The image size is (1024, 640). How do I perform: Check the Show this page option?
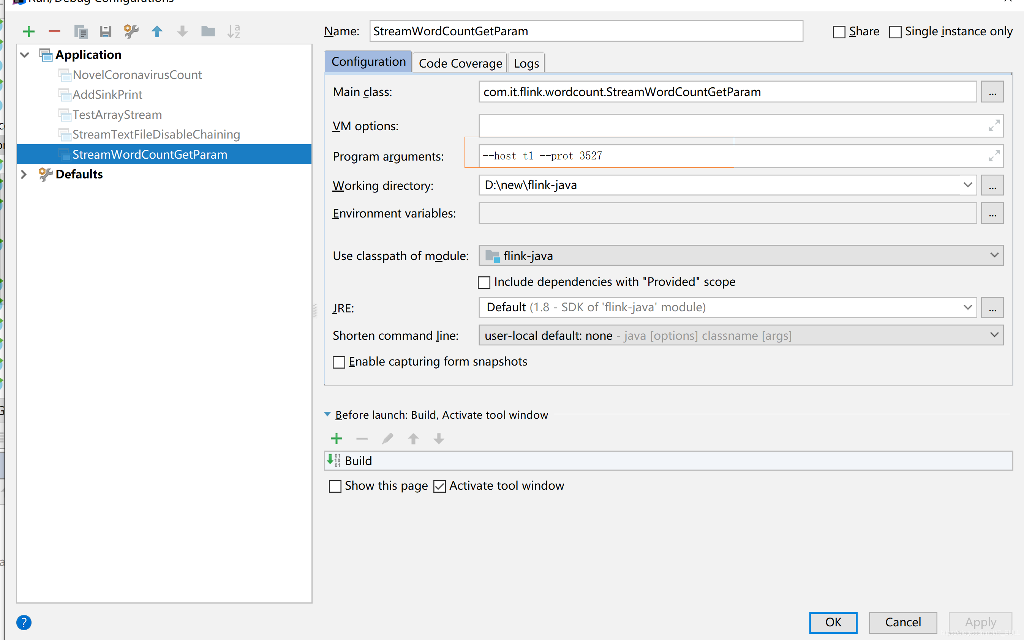pos(335,486)
